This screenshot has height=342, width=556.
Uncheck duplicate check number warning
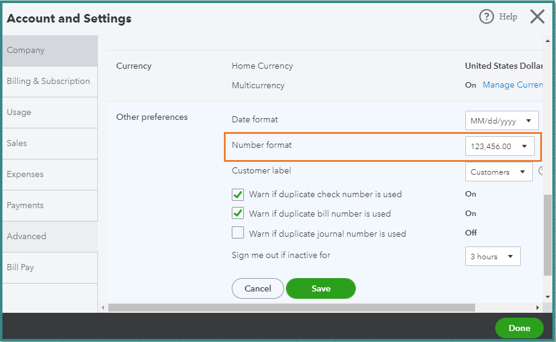(x=238, y=195)
